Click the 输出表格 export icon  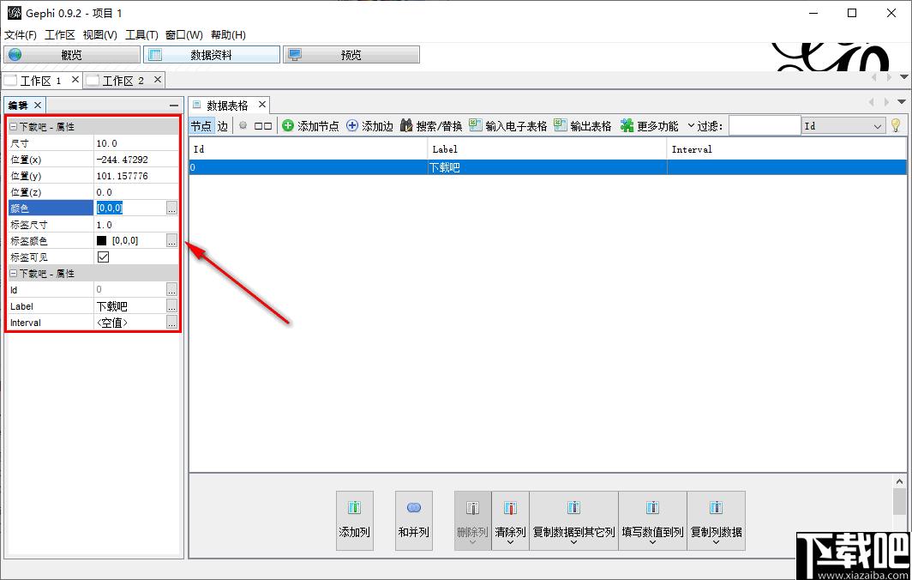[561, 126]
